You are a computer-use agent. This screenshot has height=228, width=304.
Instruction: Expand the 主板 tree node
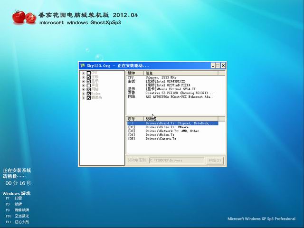(x=83, y=77)
